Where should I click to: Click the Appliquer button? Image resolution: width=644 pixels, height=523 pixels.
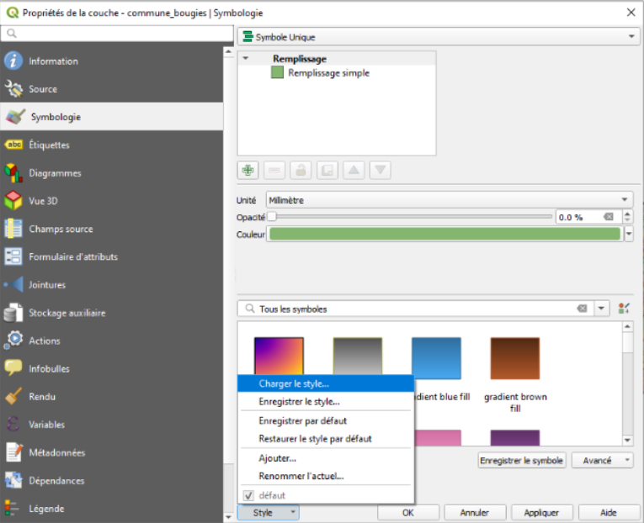tap(542, 512)
